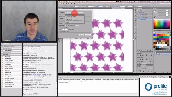Screen dimensions: 172x97
Task: Toggle visibility of Layer 1 in Layers panel
Action: pyautogui.click(x=154, y=54)
